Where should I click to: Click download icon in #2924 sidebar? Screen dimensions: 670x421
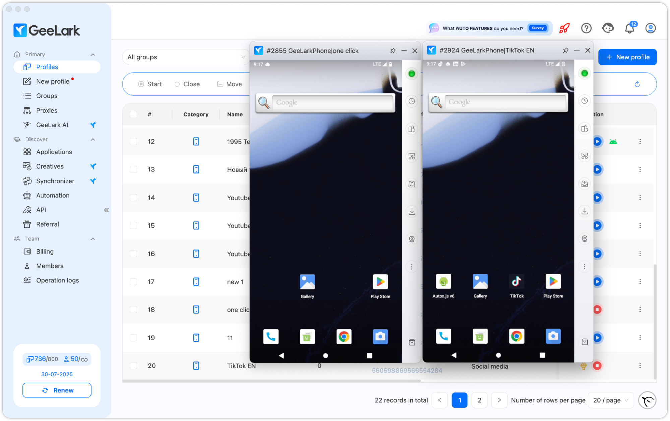click(584, 211)
